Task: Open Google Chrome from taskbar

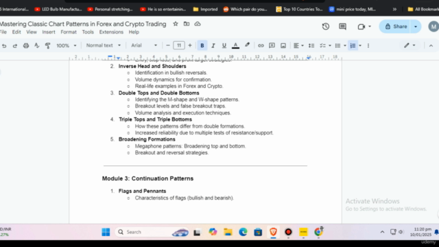Action: (318, 232)
